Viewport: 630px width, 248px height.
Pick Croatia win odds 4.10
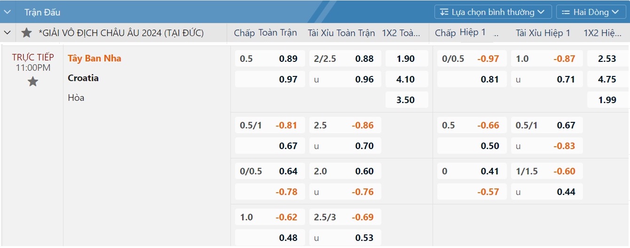click(x=407, y=79)
